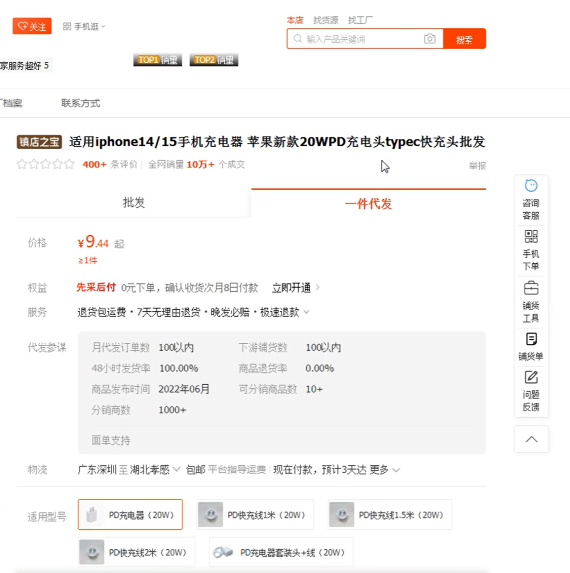Click the orange 搜索 search button
The image size is (570, 573).
tap(464, 39)
